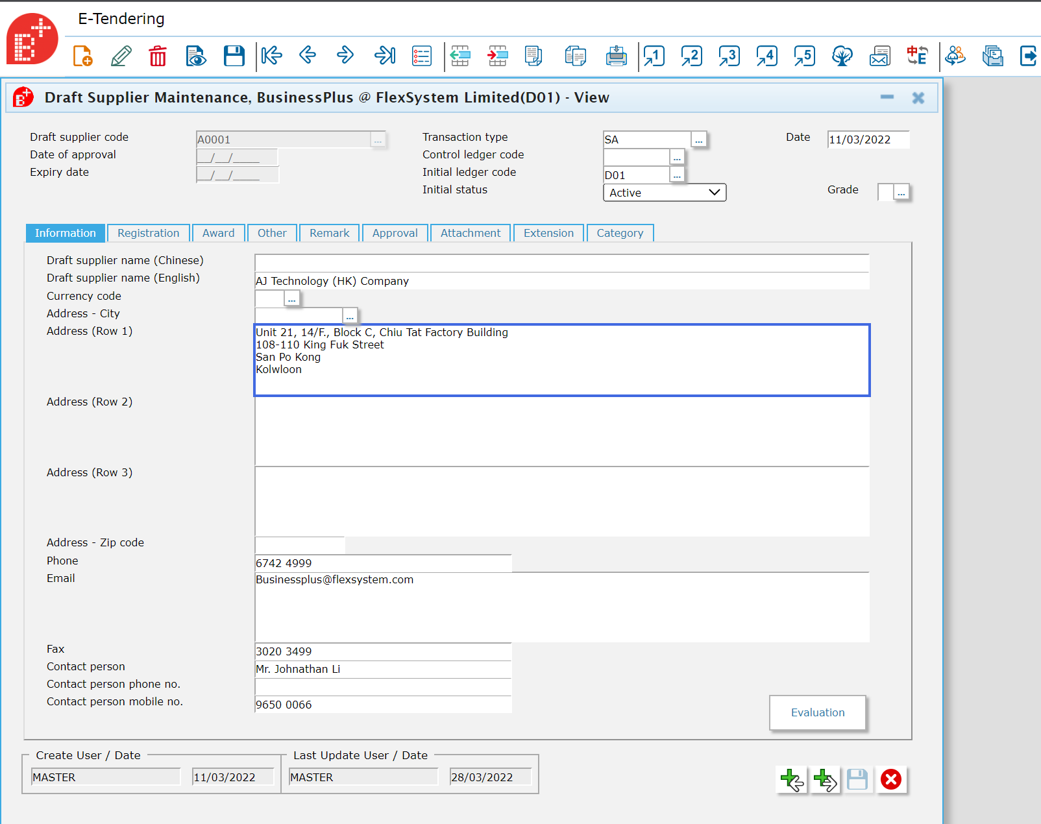Open Control ledger code lookup button

tap(677, 157)
